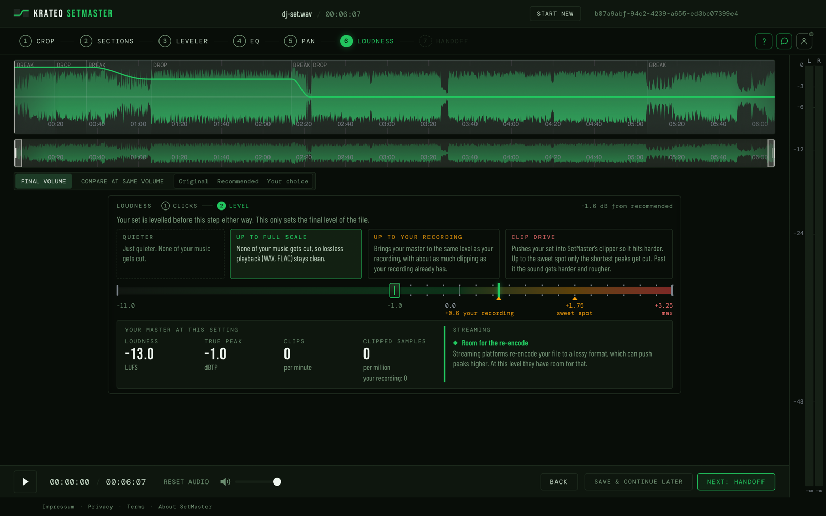This screenshot has height=516, width=826.
Task: Click the right overview range handle
Action: [771, 153]
